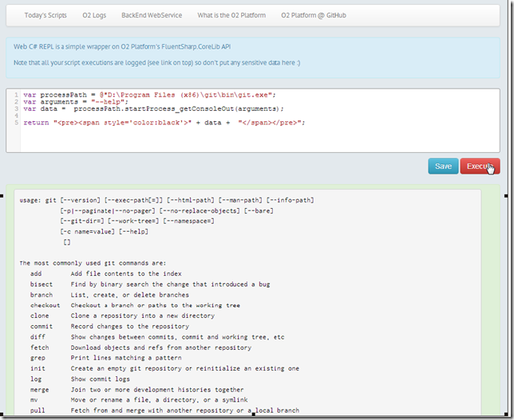Click the return statement code line

[164, 123]
